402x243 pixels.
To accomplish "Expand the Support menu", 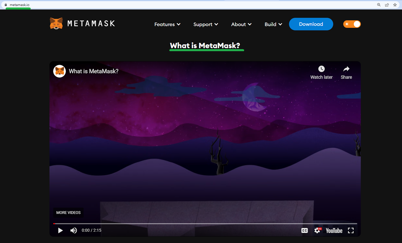I will pyautogui.click(x=206, y=24).
